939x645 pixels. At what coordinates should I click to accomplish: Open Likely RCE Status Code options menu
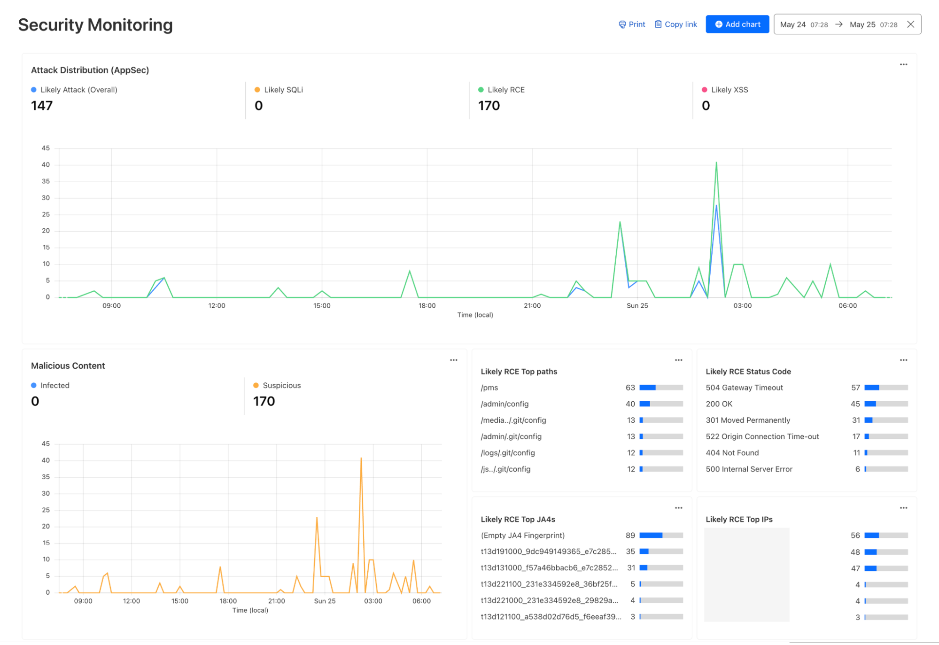[x=903, y=360]
